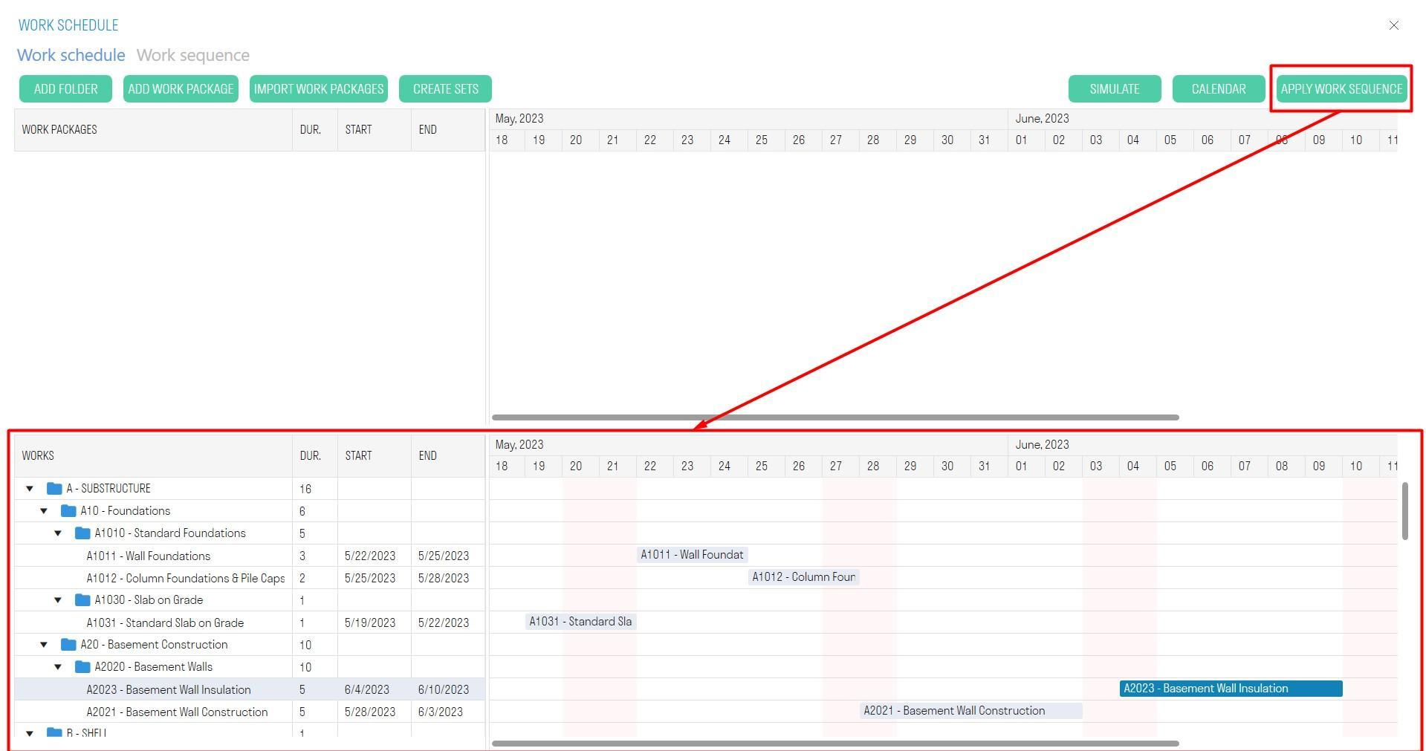The width and height of the screenshot is (1426, 751).
Task: Click the upper Gantt horizontal scrollbar
Action: [835, 417]
